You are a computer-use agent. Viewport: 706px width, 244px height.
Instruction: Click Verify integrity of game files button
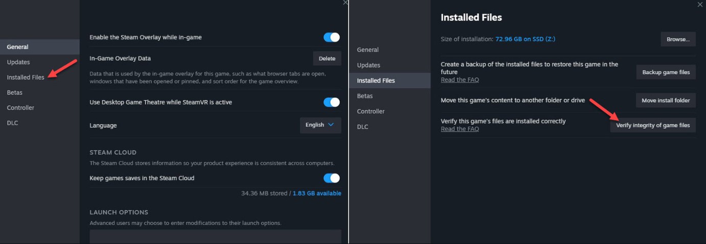point(653,125)
